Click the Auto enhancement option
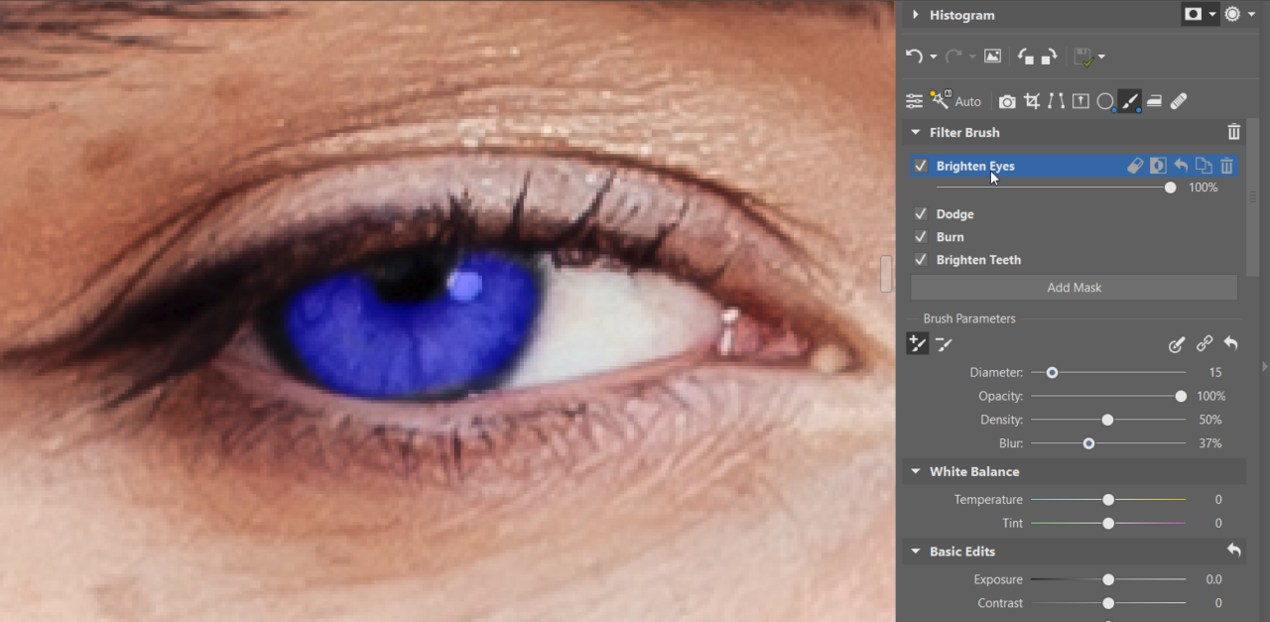The image size is (1270, 622). point(969,100)
